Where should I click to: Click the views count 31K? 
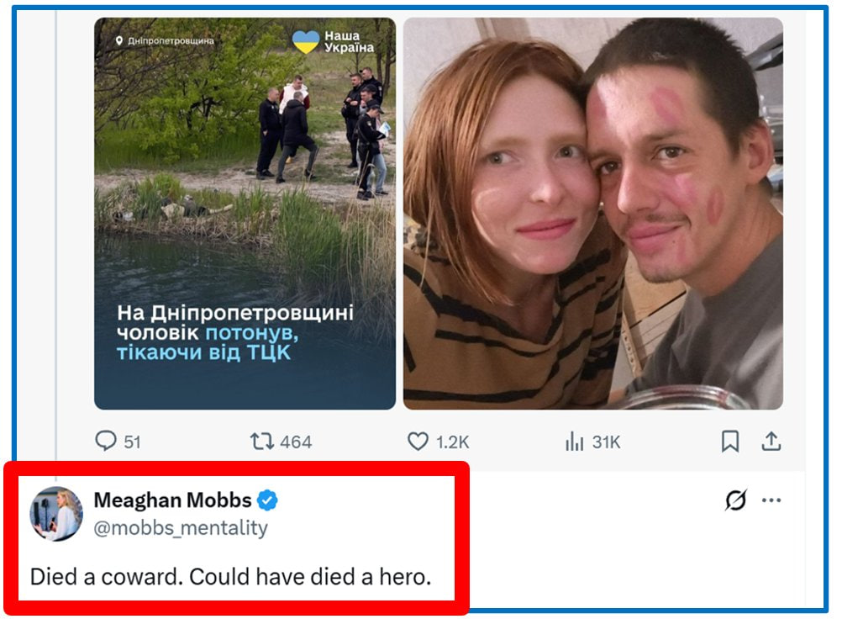606,442
